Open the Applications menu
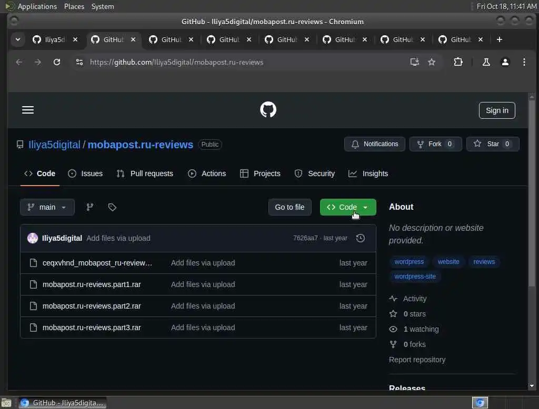The height and width of the screenshot is (409, 539). tap(37, 6)
